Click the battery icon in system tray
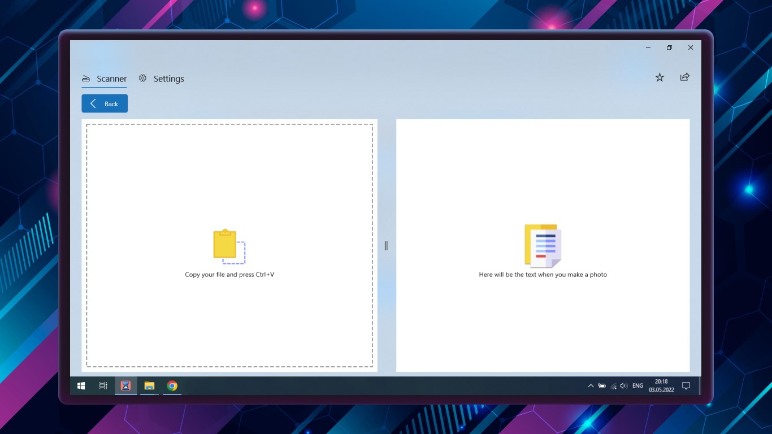The width and height of the screenshot is (772, 434). [602, 386]
